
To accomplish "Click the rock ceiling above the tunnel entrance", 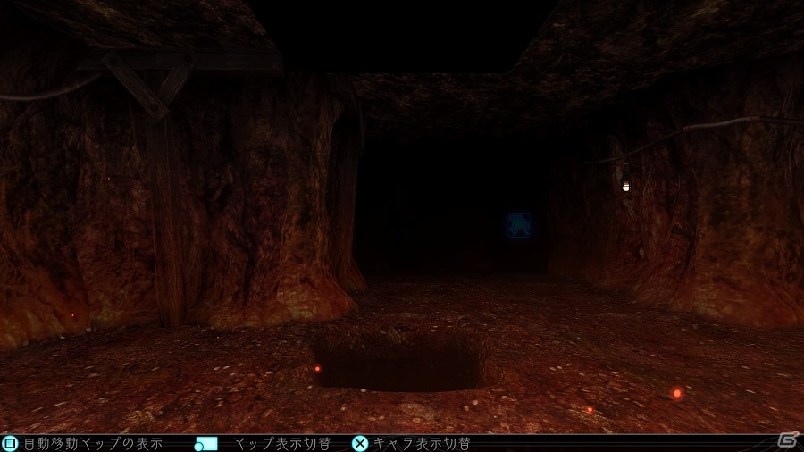I will (438, 98).
